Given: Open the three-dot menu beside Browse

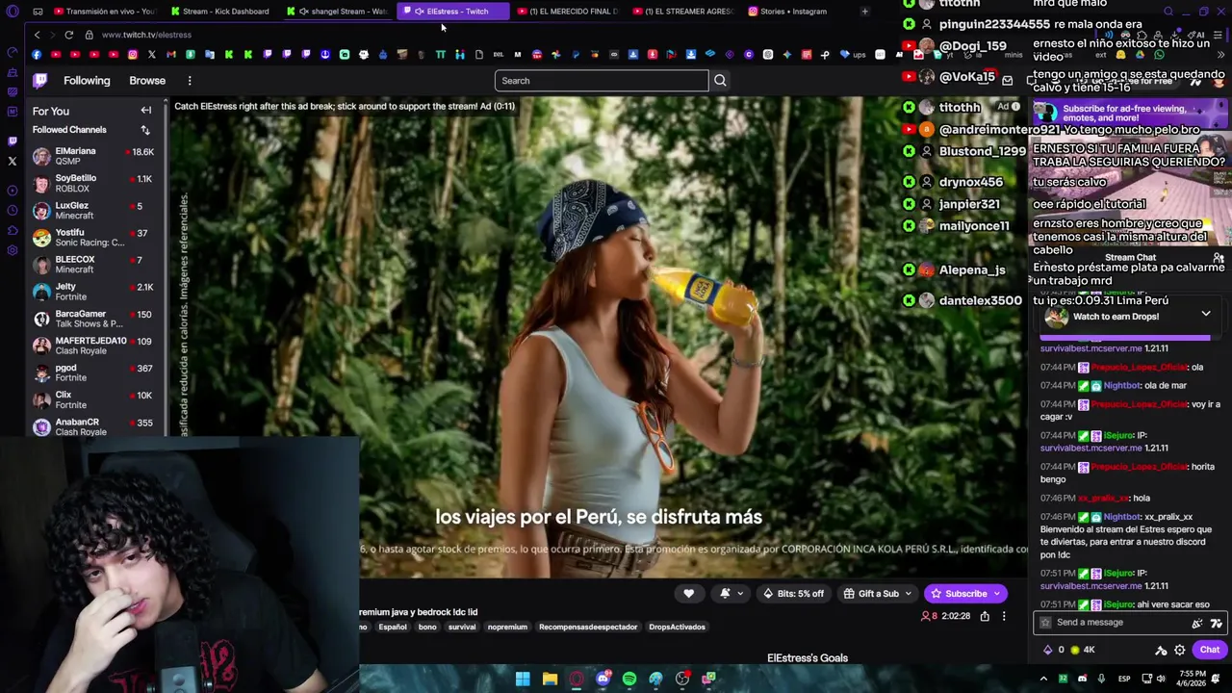Looking at the screenshot, I should (x=190, y=81).
